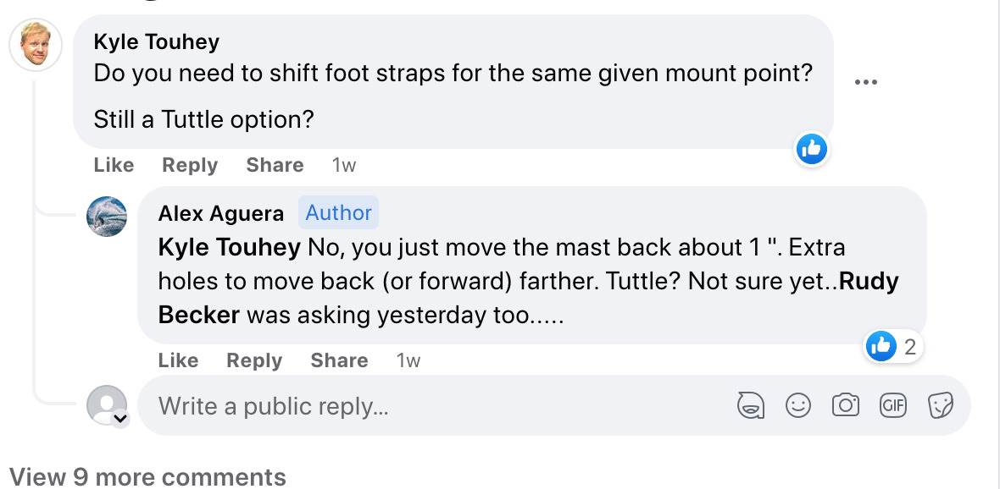Like Alex Aguera's reply
Image resolution: width=1000 pixels, height=489 pixels.
(178, 360)
